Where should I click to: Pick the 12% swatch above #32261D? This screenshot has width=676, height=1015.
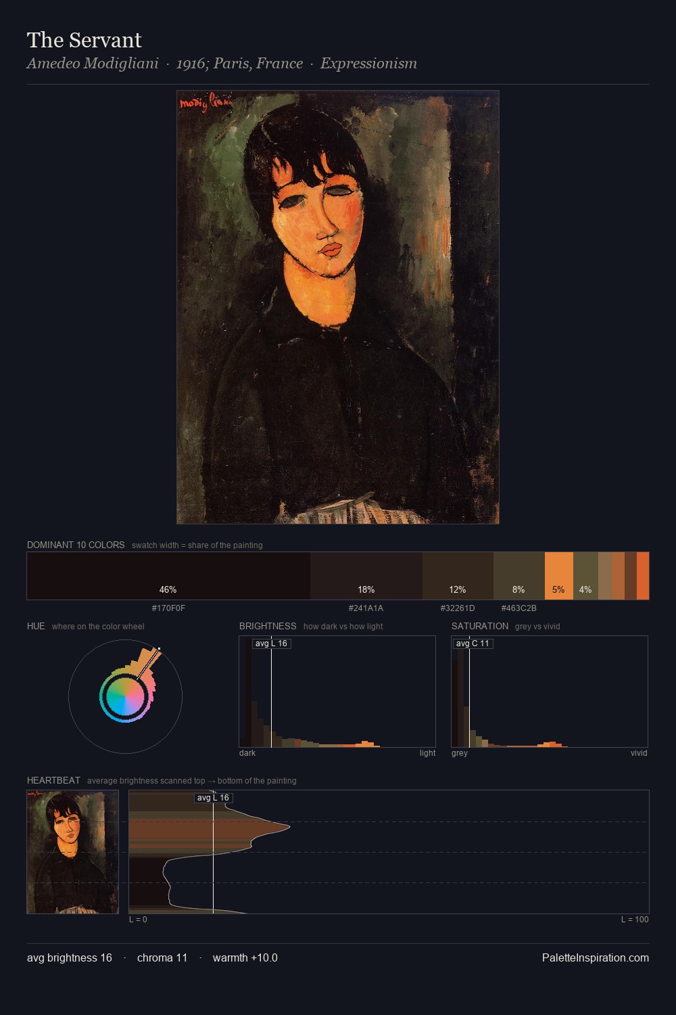[458, 576]
